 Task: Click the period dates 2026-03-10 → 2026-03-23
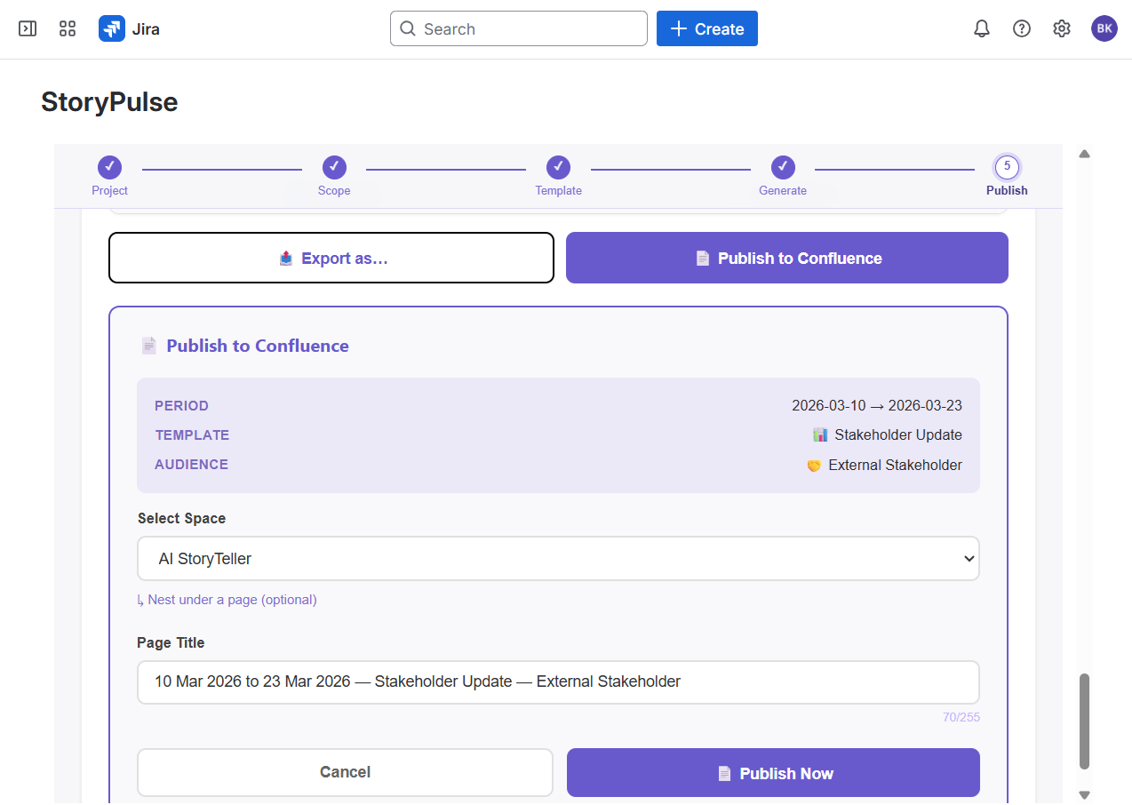click(877, 405)
